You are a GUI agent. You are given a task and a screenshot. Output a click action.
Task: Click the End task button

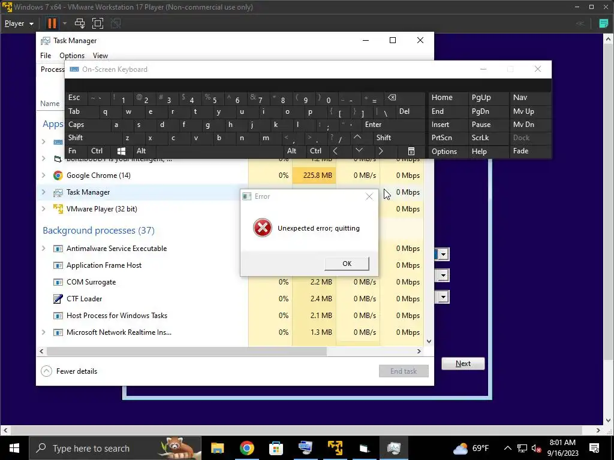click(404, 371)
